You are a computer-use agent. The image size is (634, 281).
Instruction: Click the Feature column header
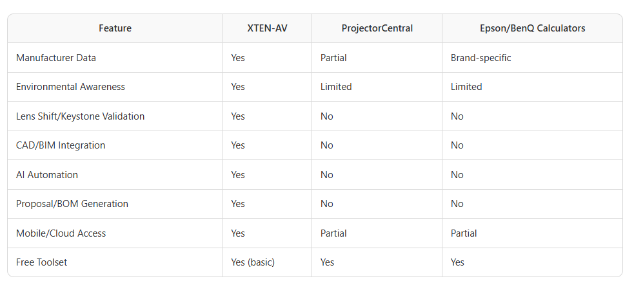(x=115, y=28)
